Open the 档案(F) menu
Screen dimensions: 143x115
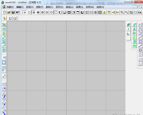tap(10, 7)
